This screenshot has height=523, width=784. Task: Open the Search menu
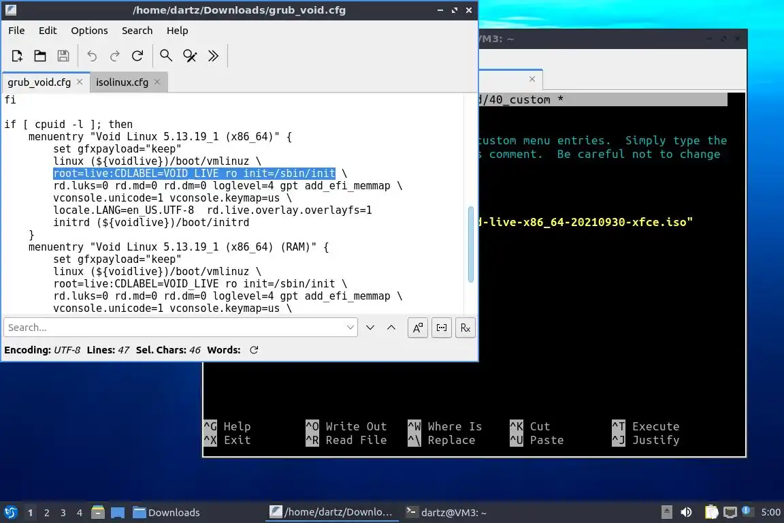tap(137, 31)
